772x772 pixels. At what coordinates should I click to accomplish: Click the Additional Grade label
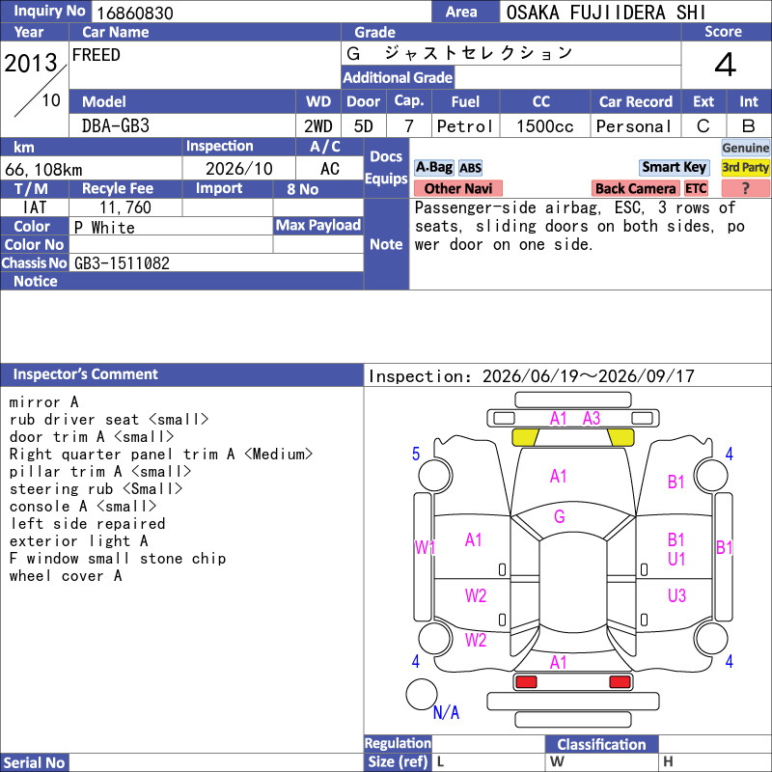tap(398, 77)
